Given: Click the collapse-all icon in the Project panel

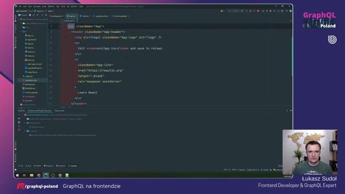Looking at the screenshot, I should pos(37,15).
